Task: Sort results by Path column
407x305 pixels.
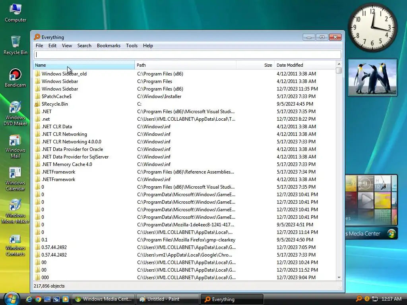Action: click(185, 65)
